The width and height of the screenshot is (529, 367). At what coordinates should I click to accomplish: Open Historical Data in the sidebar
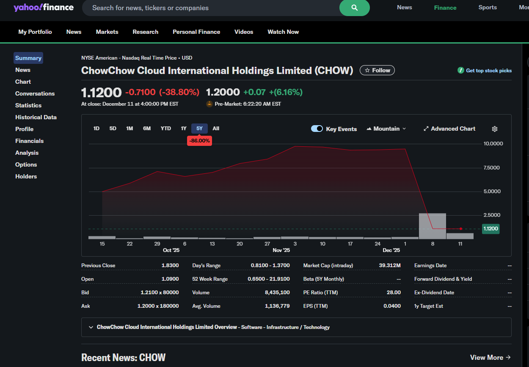(x=36, y=118)
